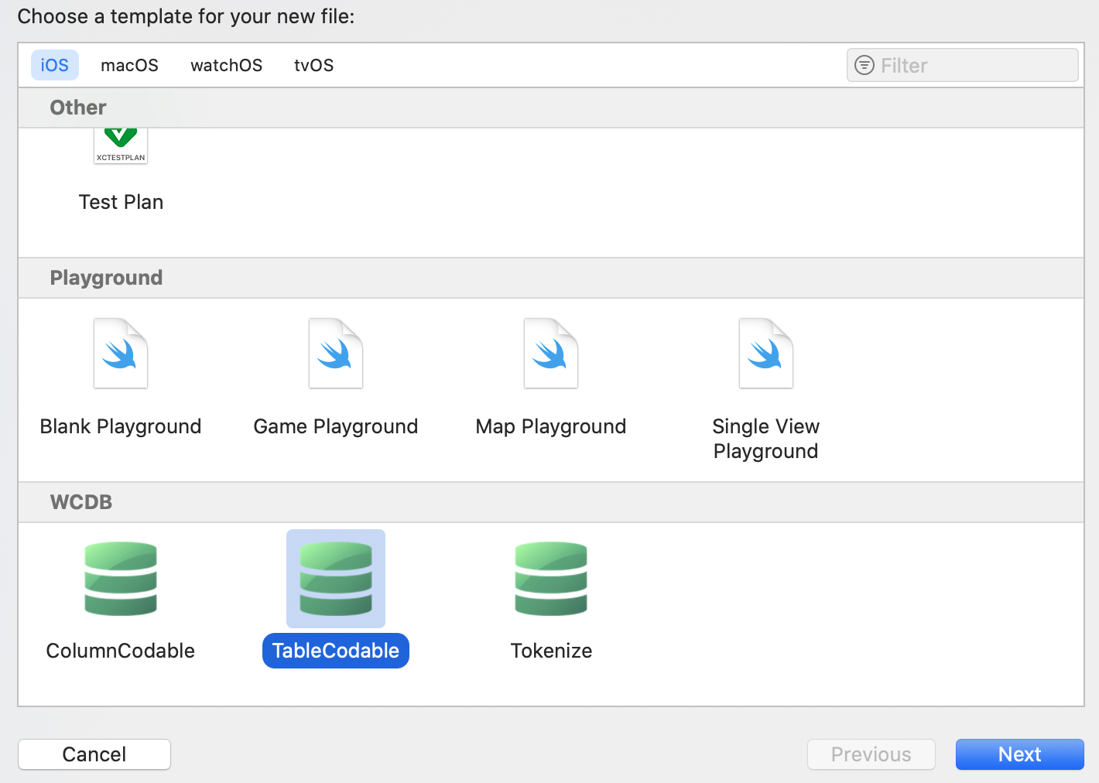Switch to the tvOS platform tab
Screen dimensions: 1099x783
coord(313,65)
